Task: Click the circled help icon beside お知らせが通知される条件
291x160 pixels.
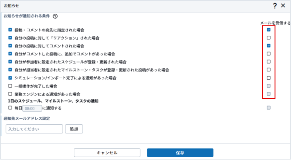Action: coord(55,16)
